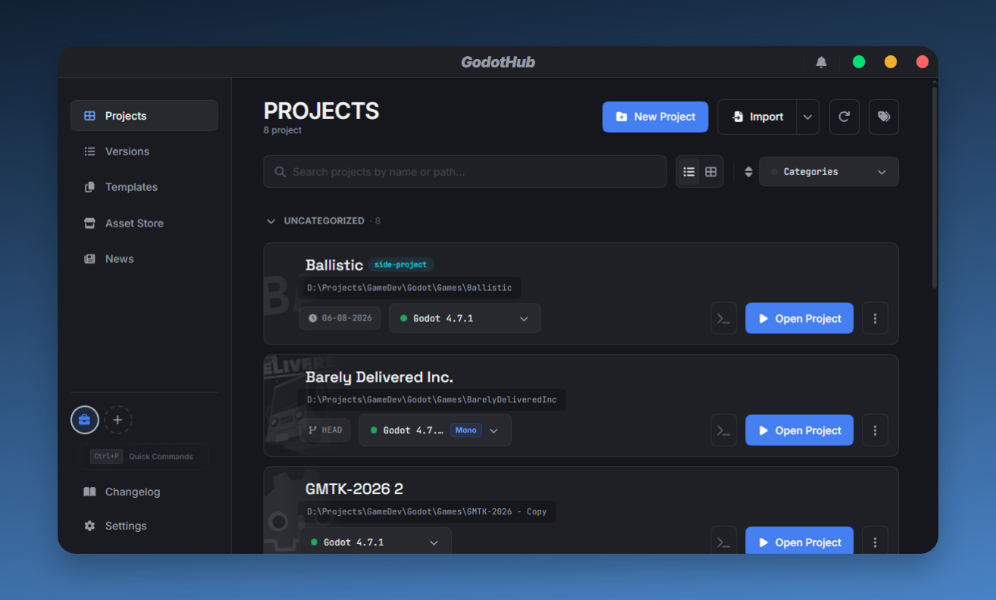Click the search projects field
The width and height of the screenshot is (996, 600).
[465, 172]
